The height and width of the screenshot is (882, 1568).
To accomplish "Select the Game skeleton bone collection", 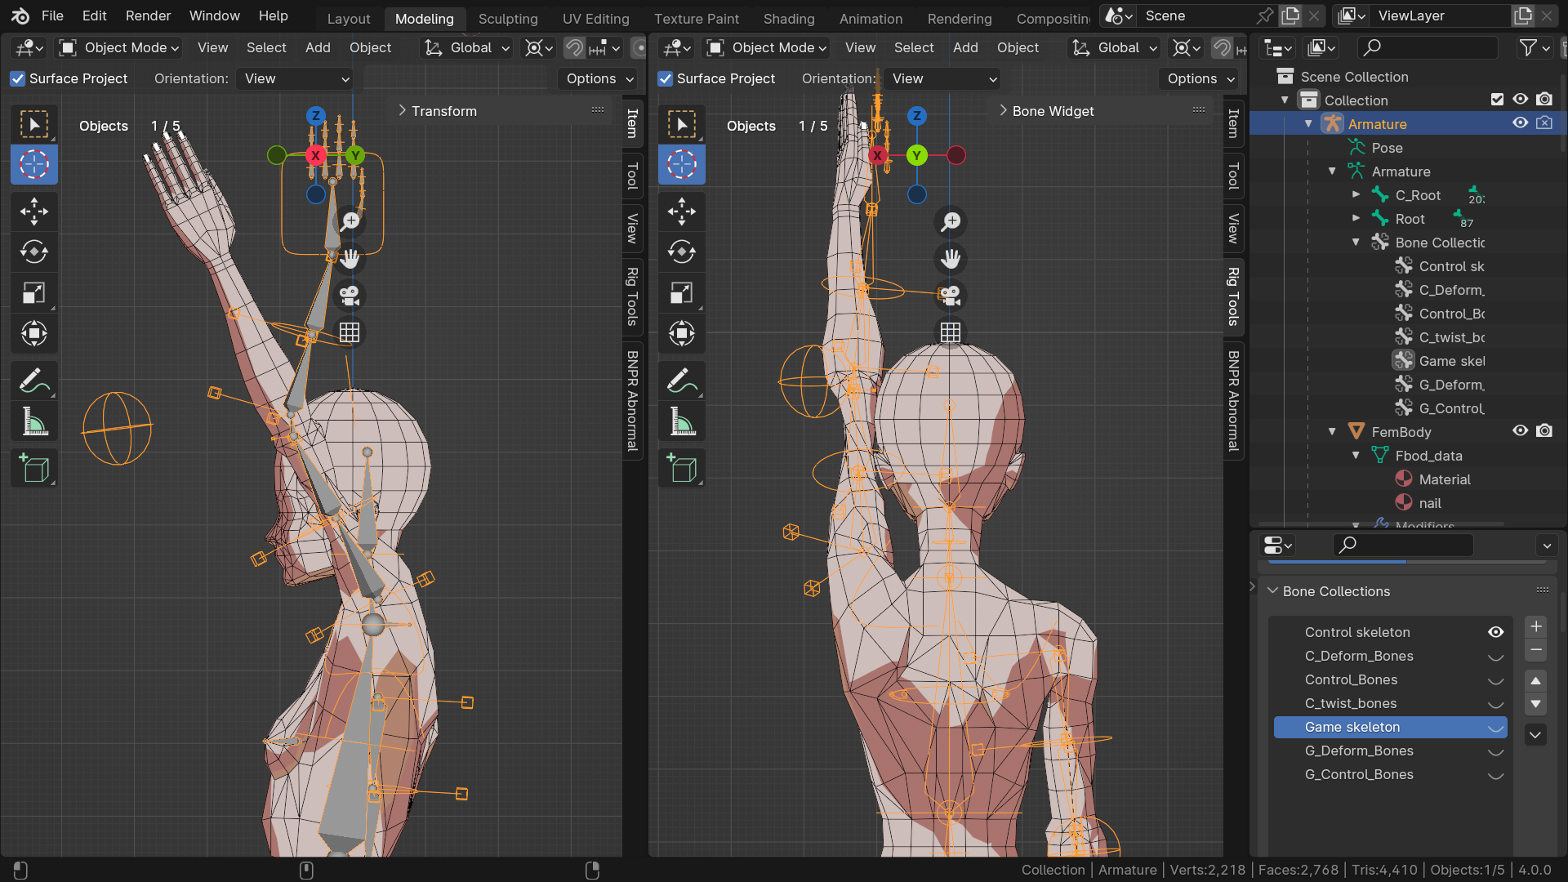I will point(1389,727).
